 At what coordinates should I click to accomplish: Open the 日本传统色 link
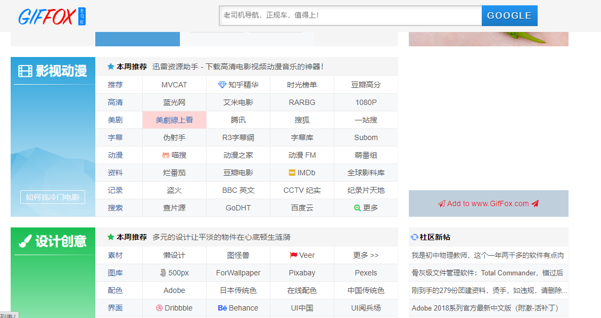point(238,291)
